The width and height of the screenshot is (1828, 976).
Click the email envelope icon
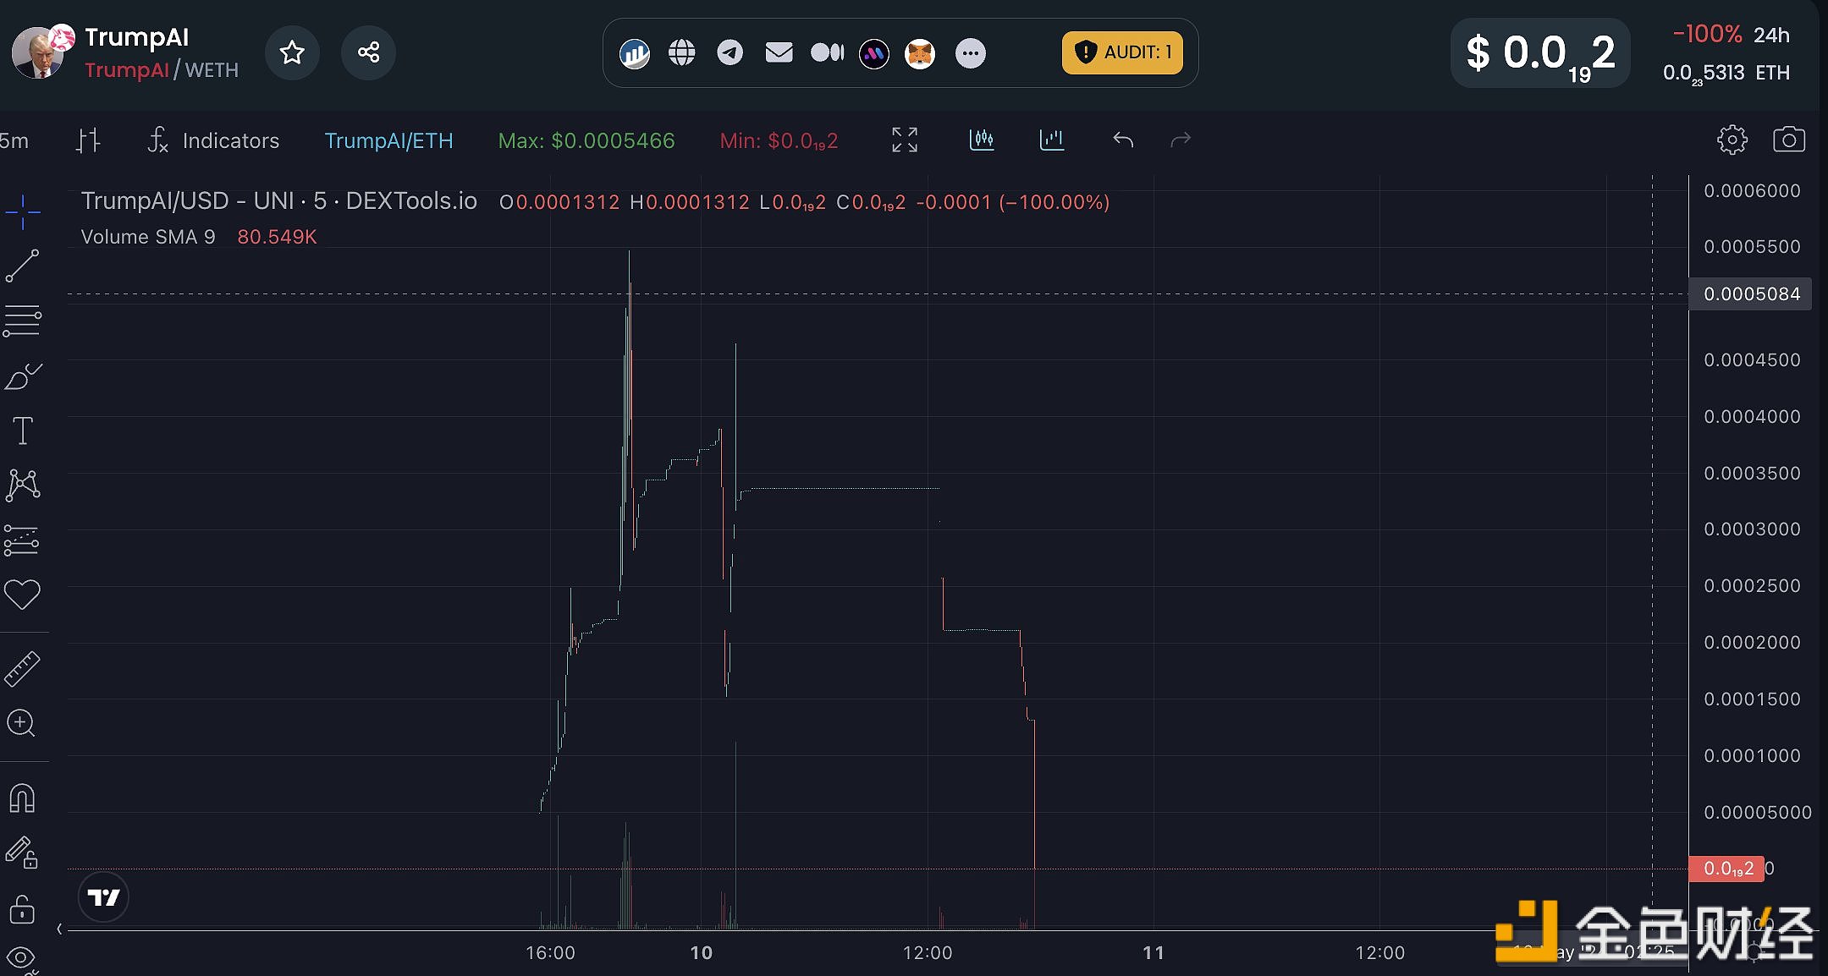pos(779,53)
